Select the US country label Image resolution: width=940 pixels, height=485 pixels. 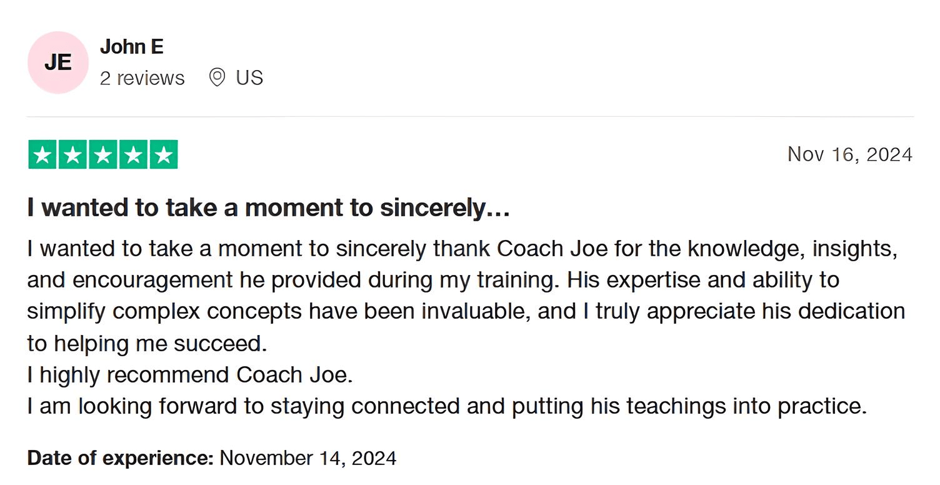pyautogui.click(x=249, y=78)
